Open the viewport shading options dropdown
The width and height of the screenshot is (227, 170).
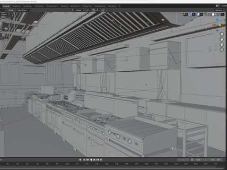coord(223,15)
